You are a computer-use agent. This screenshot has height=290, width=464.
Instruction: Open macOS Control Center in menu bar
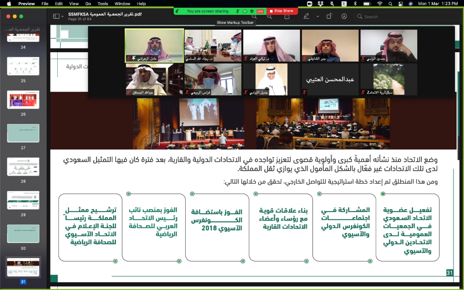coord(400,4)
